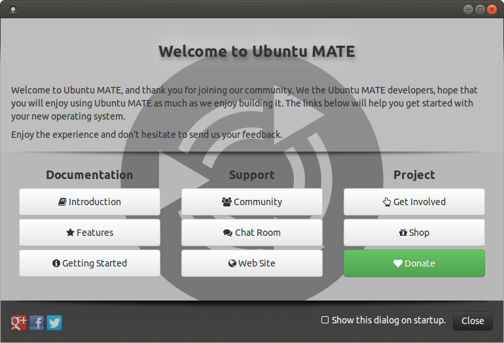The image size is (504, 343).
Task: Enable Show this dialog on startup checkbox
Action: pos(325,320)
